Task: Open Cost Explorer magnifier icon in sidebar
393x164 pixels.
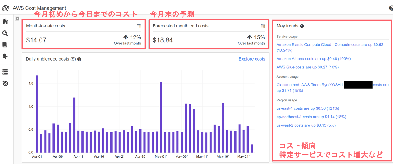Action: coord(5,33)
